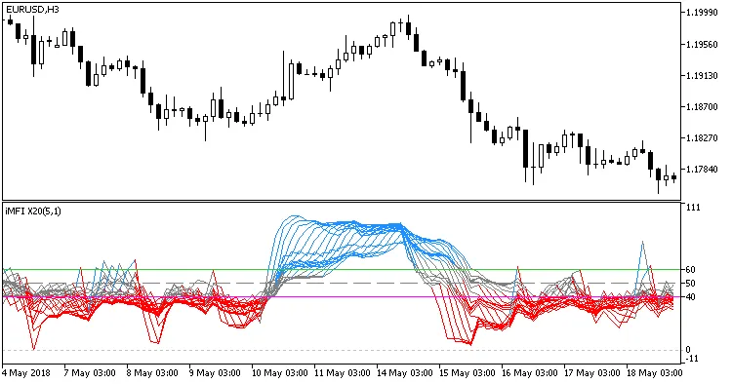Click indicator level label 60
The image size is (732, 384).
click(690, 269)
